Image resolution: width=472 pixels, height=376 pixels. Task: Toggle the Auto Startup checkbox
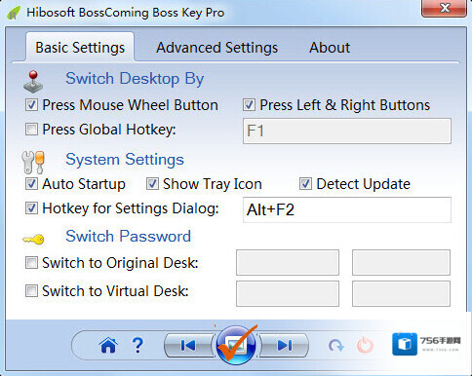coord(31,184)
